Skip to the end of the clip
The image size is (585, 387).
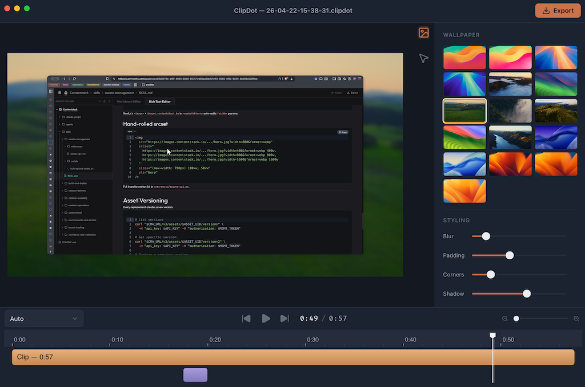[285, 318]
